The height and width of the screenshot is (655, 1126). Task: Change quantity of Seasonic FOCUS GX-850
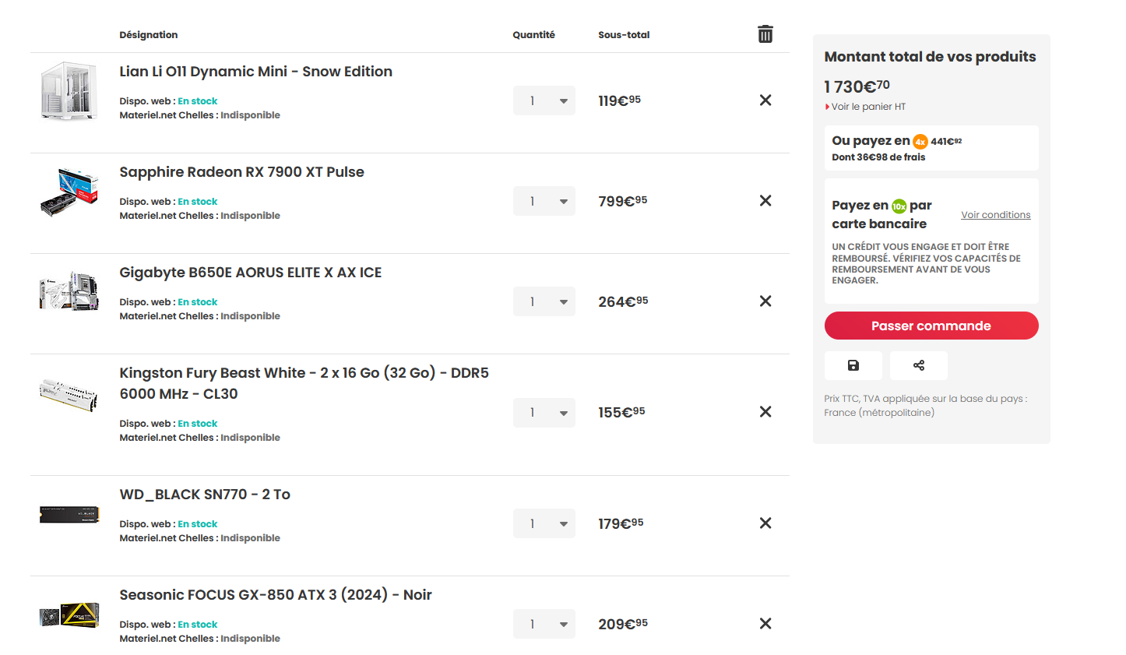544,624
